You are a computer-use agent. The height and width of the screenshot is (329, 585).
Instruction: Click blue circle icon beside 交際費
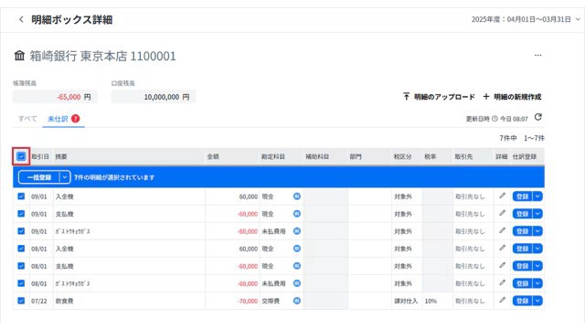(296, 301)
